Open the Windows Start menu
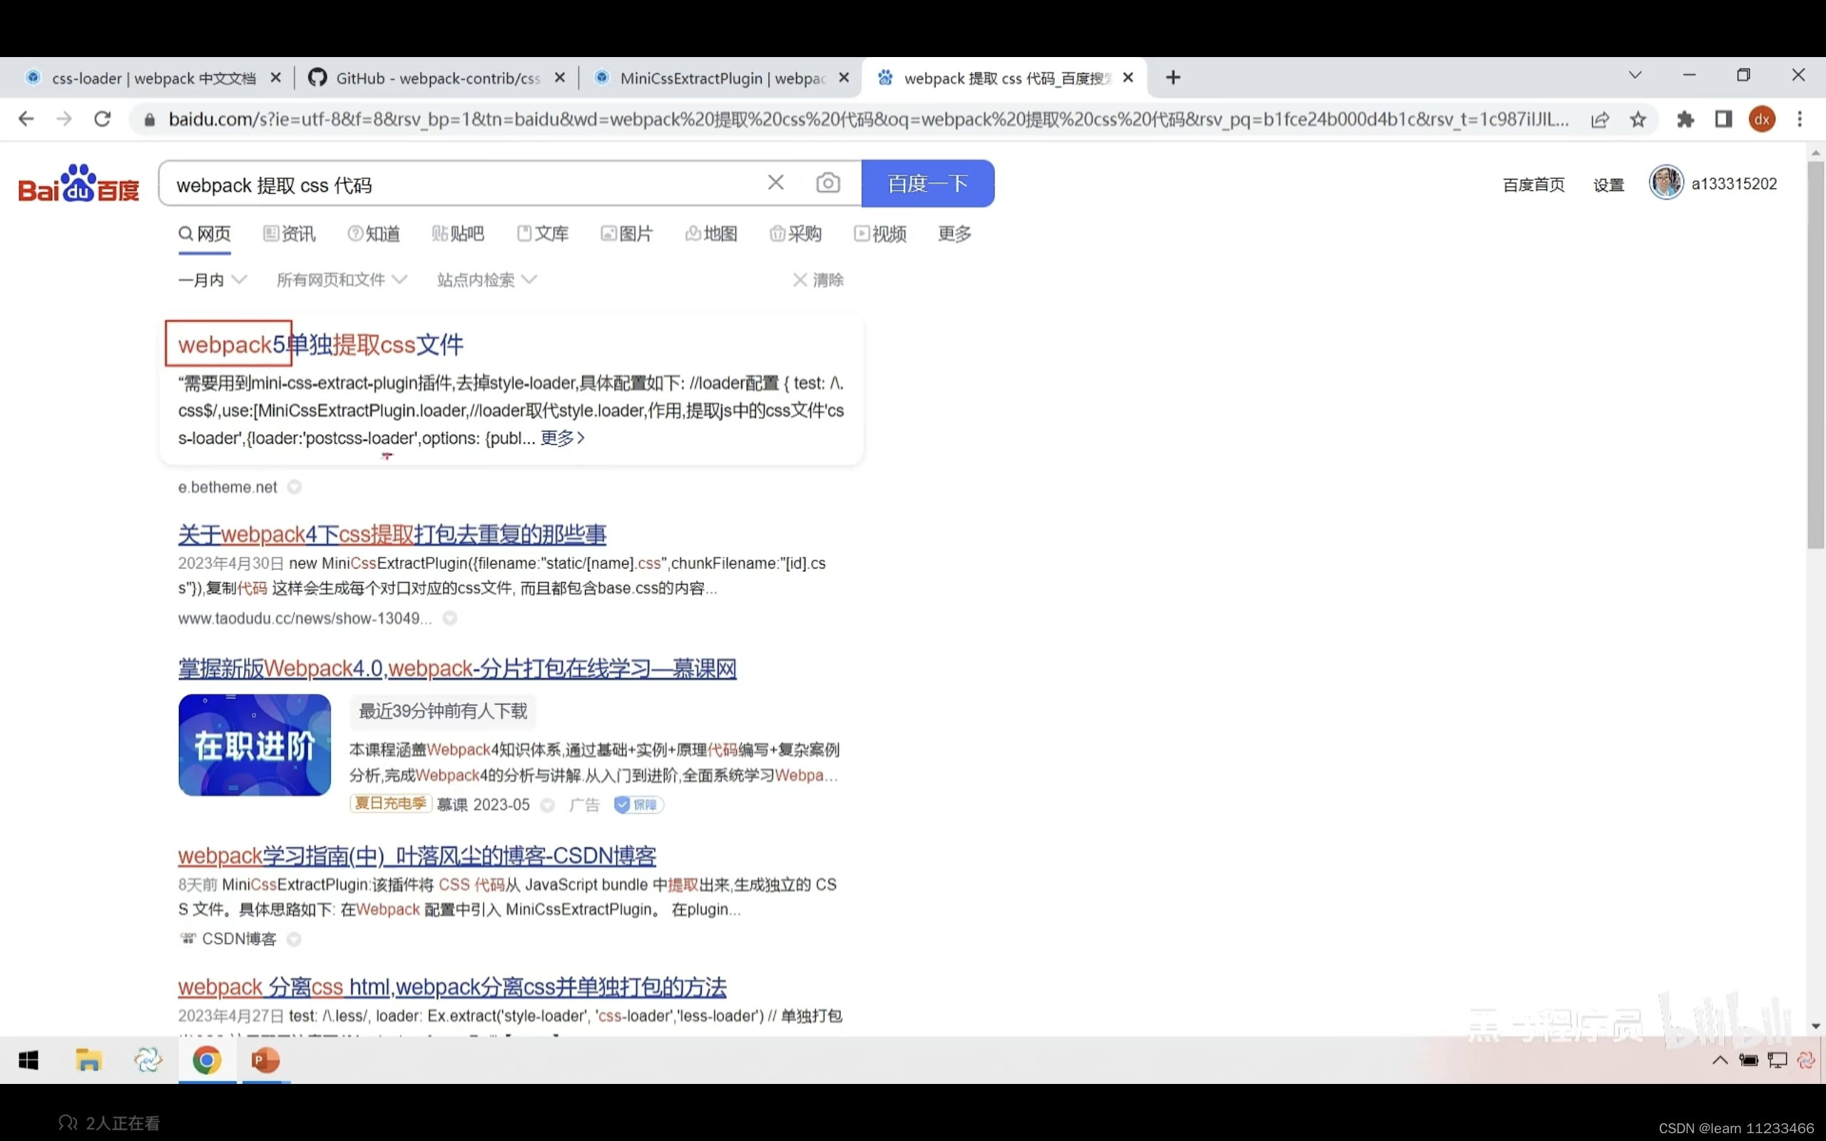Viewport: 1826px width, 1141px height. click(29, 1060)
